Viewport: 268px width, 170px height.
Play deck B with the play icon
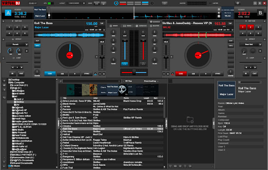[206, 74]
